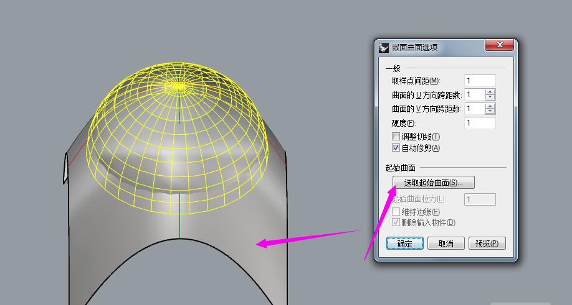Cancel with the 取消 button

[446, 244]
